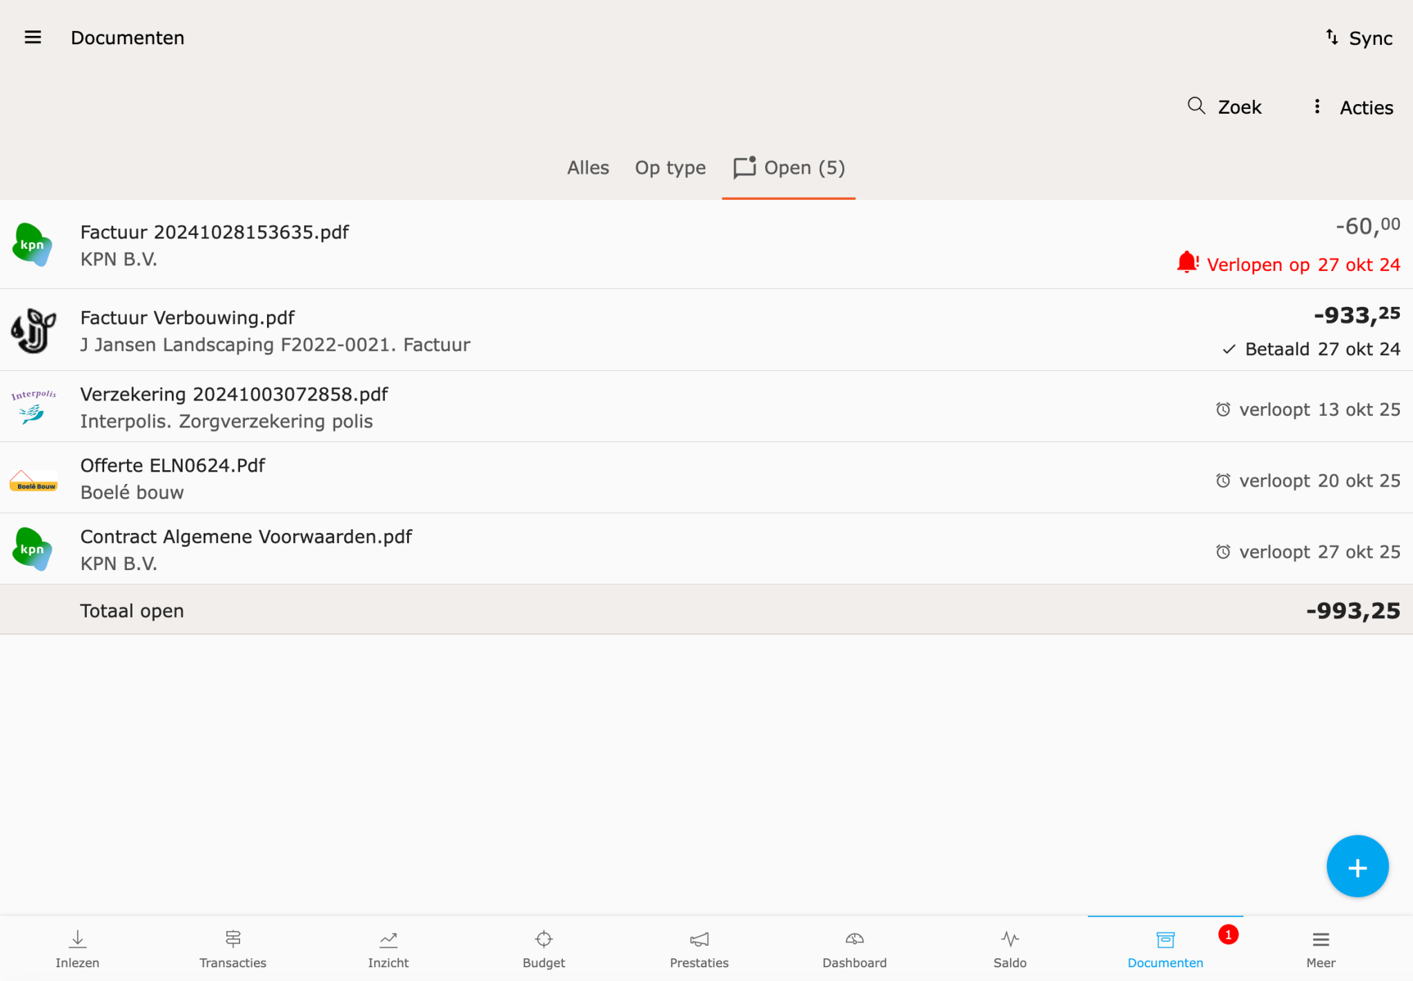The height and width of the screenshot is (981, 1413).
Task: Click J Jansen Landscaping F2022-0021 subtitle
Action: (x=275, y=345)
